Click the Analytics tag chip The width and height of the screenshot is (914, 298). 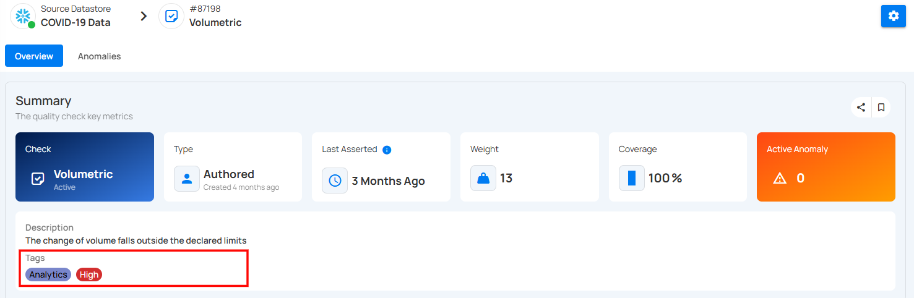pos(48,275)
